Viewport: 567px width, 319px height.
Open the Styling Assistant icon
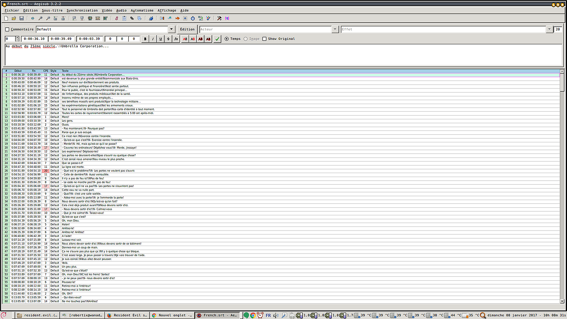click(x=169, y=18)
